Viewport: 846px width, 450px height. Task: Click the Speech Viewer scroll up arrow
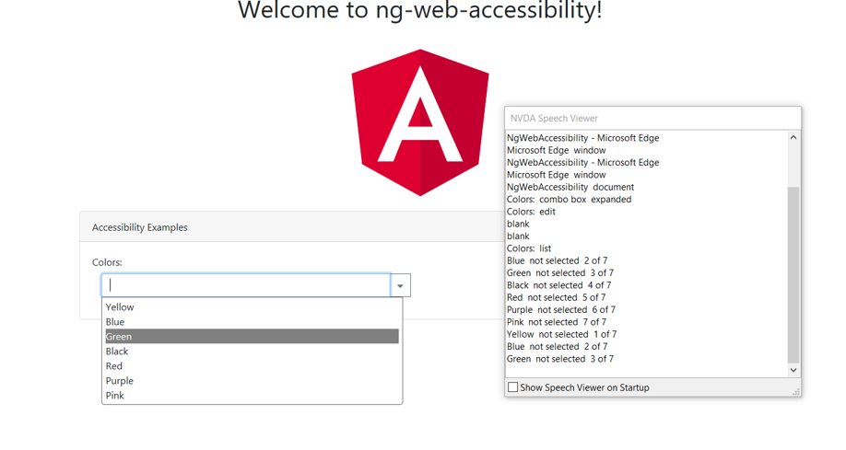coord(793,137)
